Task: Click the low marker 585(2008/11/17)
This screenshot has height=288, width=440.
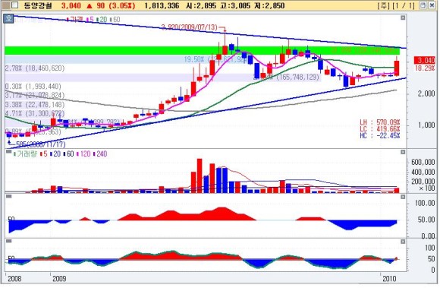Action: (x=41, y=144)
